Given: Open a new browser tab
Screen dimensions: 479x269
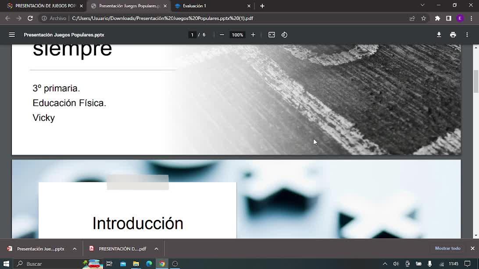Looking at the screenshot, I should [262, 6].
